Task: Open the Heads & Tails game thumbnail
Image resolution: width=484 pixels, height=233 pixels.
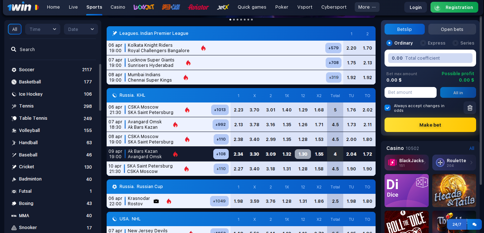Action: click(454, 191)
